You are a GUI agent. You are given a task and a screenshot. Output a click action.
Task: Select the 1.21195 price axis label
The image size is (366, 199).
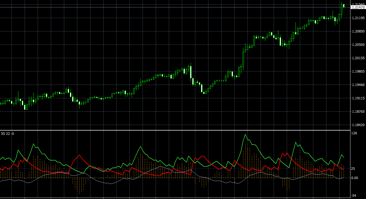(358, 18)
